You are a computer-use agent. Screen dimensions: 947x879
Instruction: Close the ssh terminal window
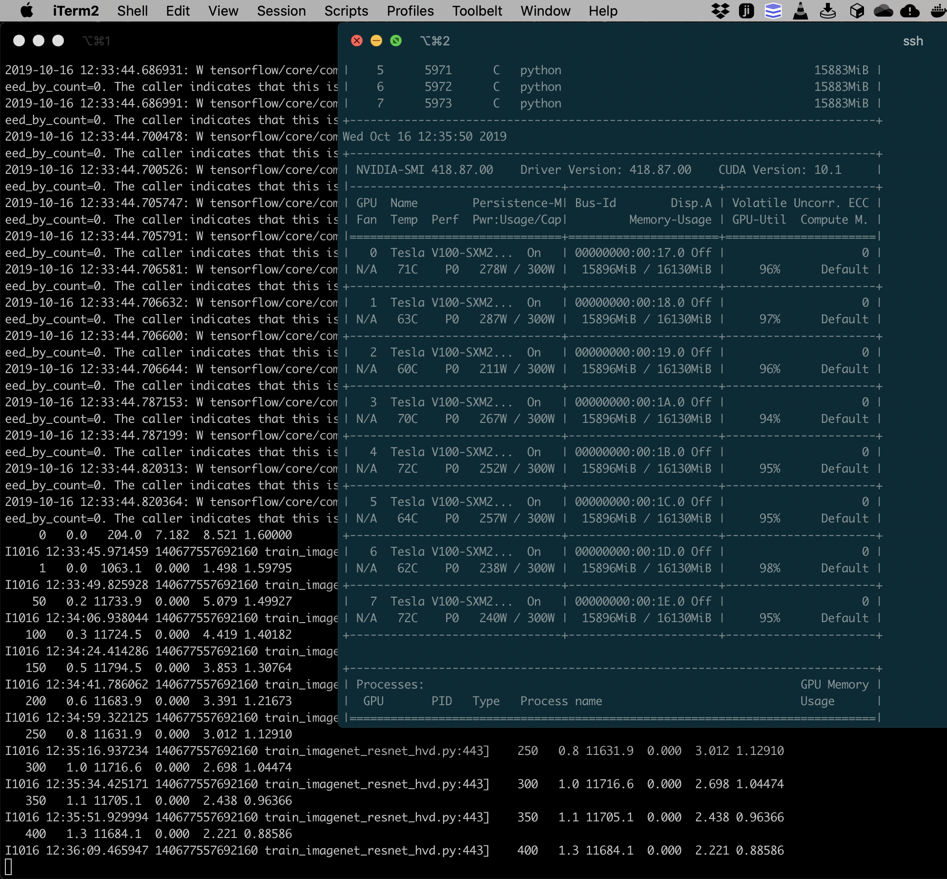tap(357, 41)
